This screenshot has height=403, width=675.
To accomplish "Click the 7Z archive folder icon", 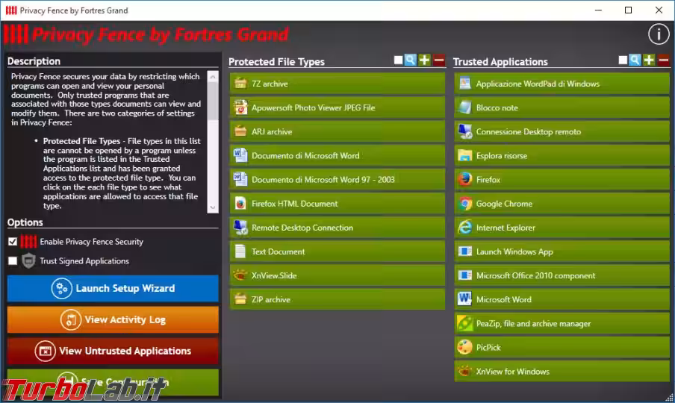I will coord(240,83).
